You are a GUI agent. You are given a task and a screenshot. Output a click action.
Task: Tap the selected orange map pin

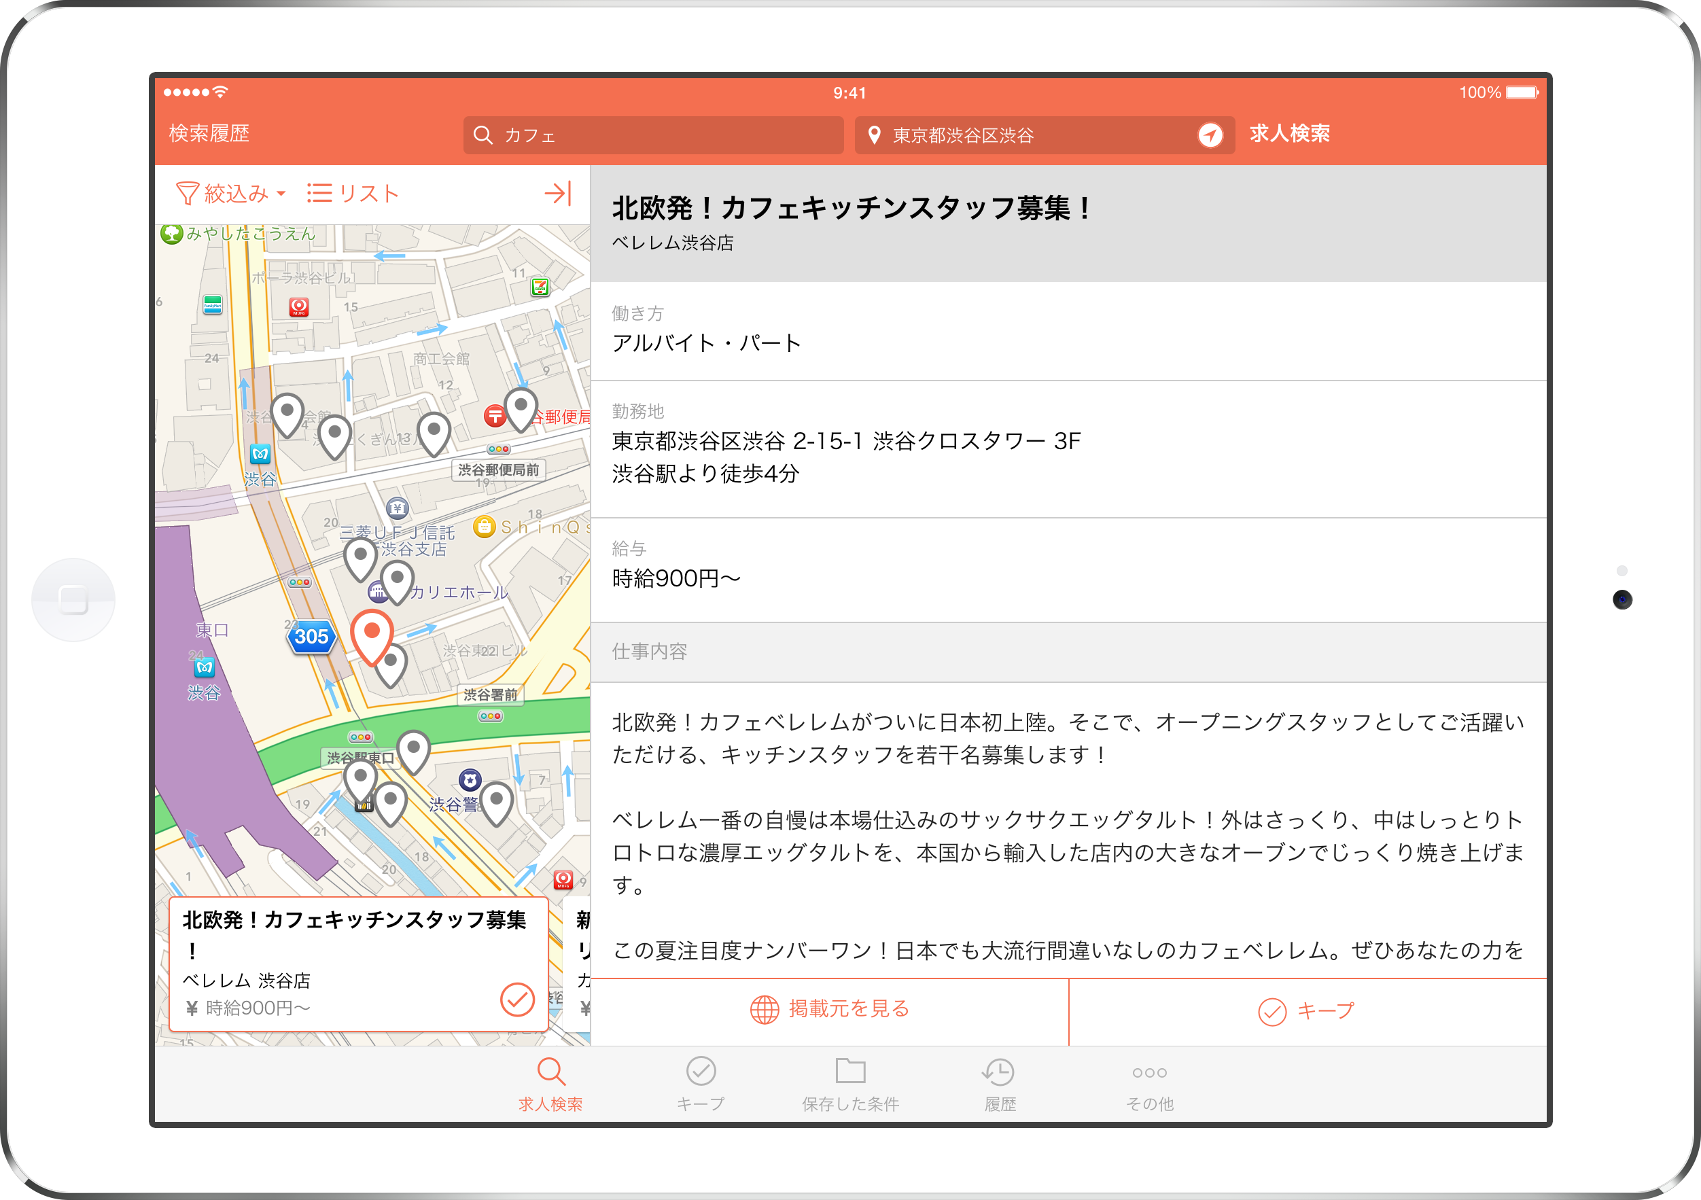point(371,634)
